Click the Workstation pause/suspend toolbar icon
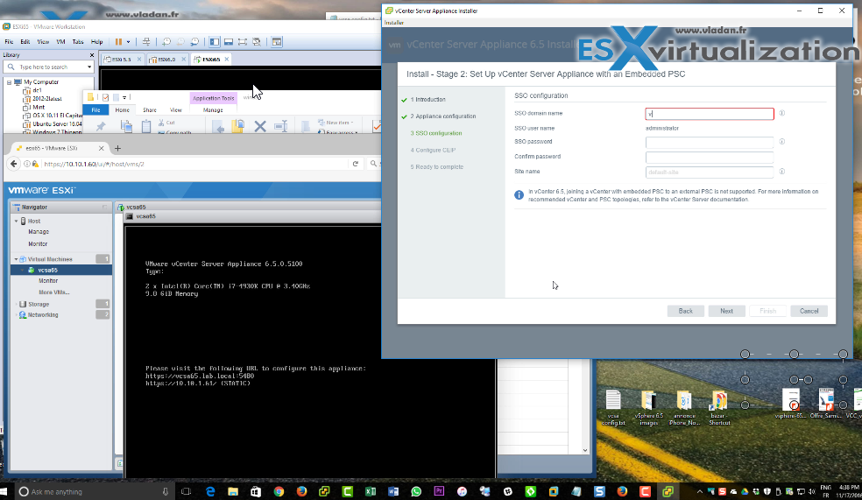The image size is (862, 500). pos(118,41)
